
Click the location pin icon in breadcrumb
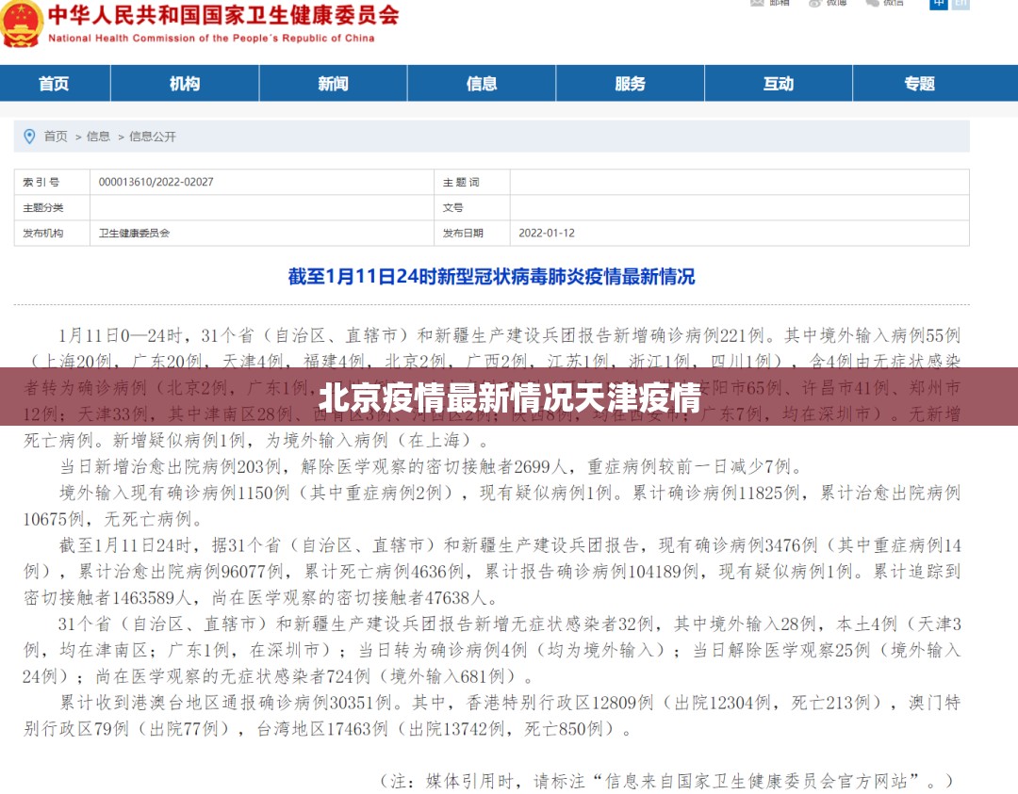tap(29, 136)
